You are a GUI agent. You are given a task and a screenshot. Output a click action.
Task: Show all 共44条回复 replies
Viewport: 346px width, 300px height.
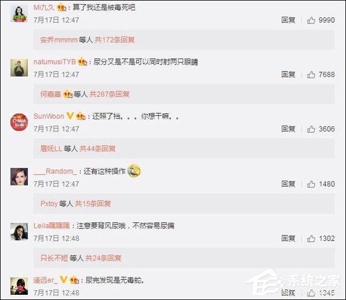[97, 149]
